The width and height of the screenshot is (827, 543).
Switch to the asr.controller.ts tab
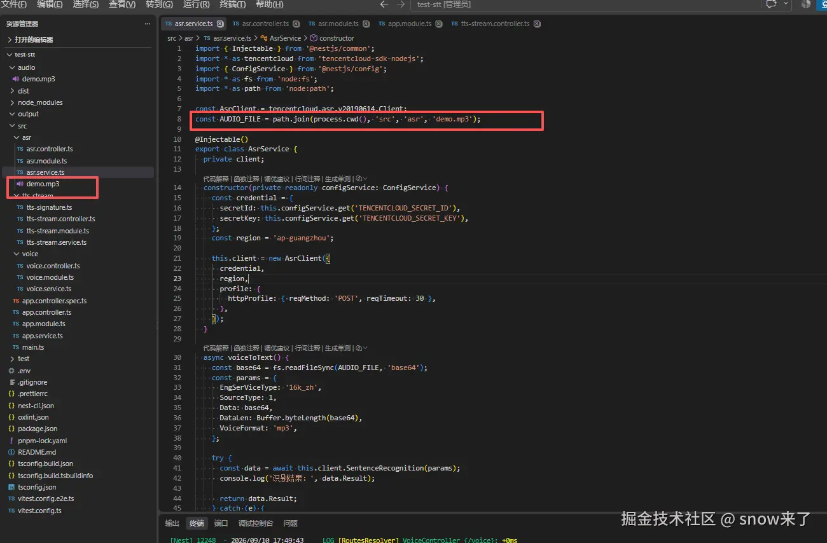point(265,24)
